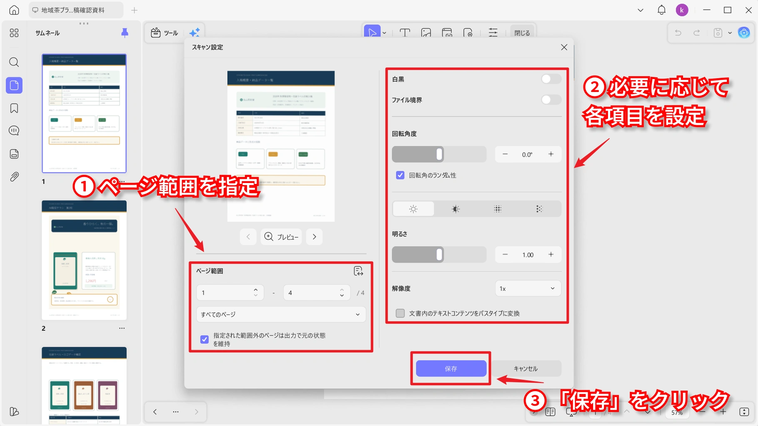Open the dashboard grid icon in sidebar
Viewport: 758px width, 426px height.
tap(14, 33)
